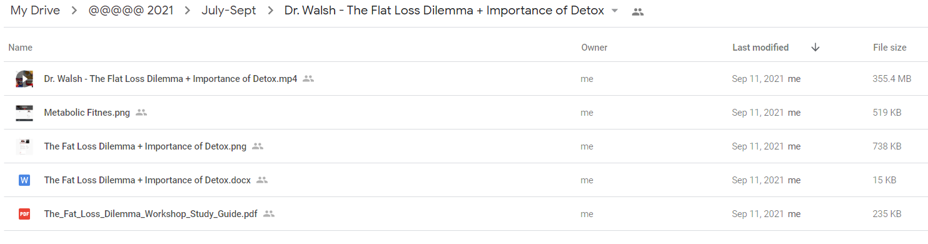Reverse sort direction with the arrow icon

[x=815, y=48]
